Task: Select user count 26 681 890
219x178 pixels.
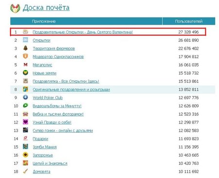Action: tap(188, 40)
